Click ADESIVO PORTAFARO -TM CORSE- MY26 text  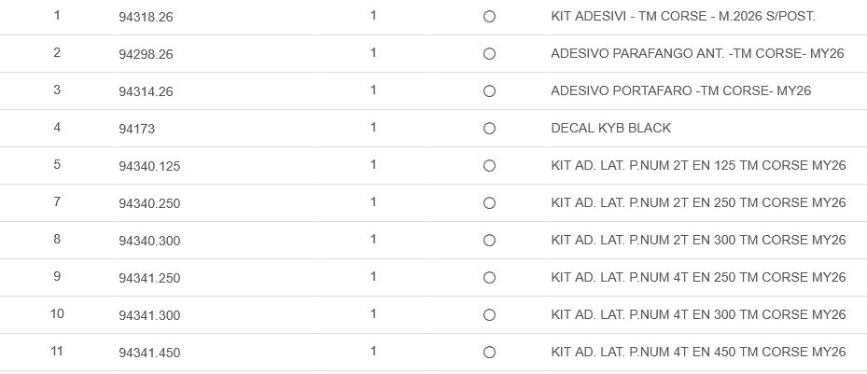[x=680, y=91]
